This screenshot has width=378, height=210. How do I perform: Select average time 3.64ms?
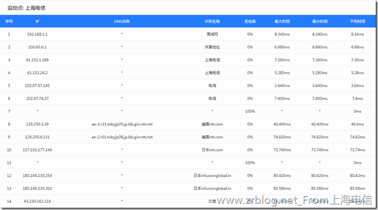(358, 86)
